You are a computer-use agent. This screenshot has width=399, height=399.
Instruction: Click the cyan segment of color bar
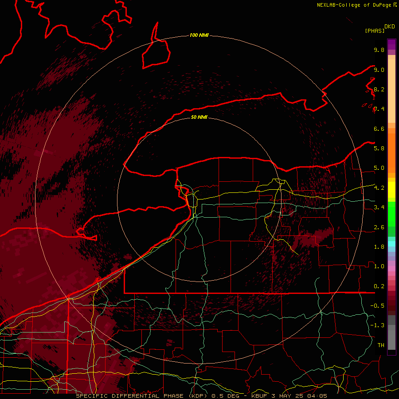tap(391, 244)
